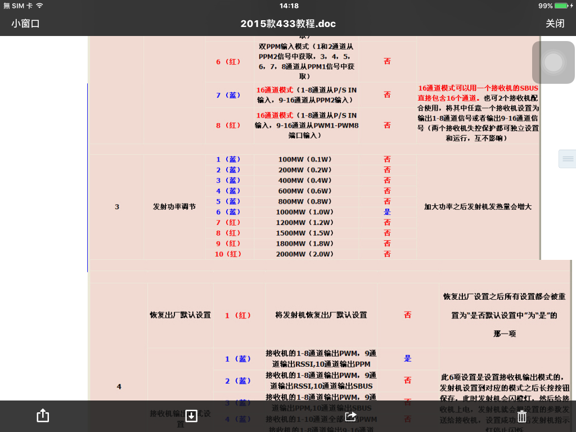Tap the 发射功率调节 cell
The height and width of the screenshot is (432, 576).
coord(174,207)
